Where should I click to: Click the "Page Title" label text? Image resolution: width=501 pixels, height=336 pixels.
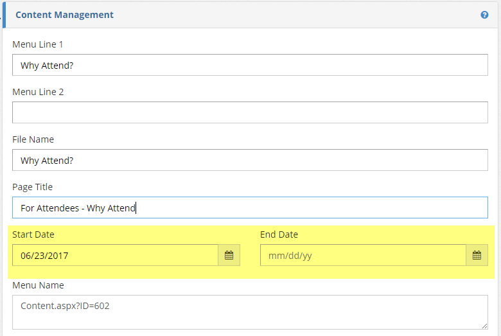coord(32,187)
